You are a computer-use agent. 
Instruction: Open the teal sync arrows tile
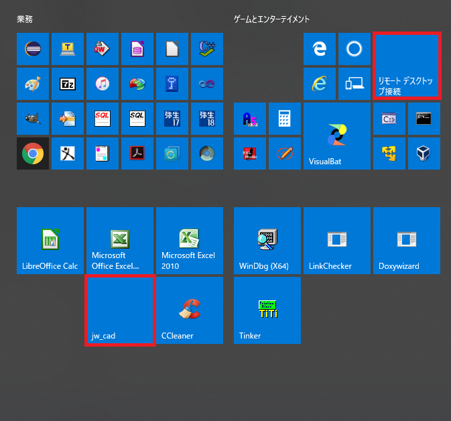tap(172, 154)
